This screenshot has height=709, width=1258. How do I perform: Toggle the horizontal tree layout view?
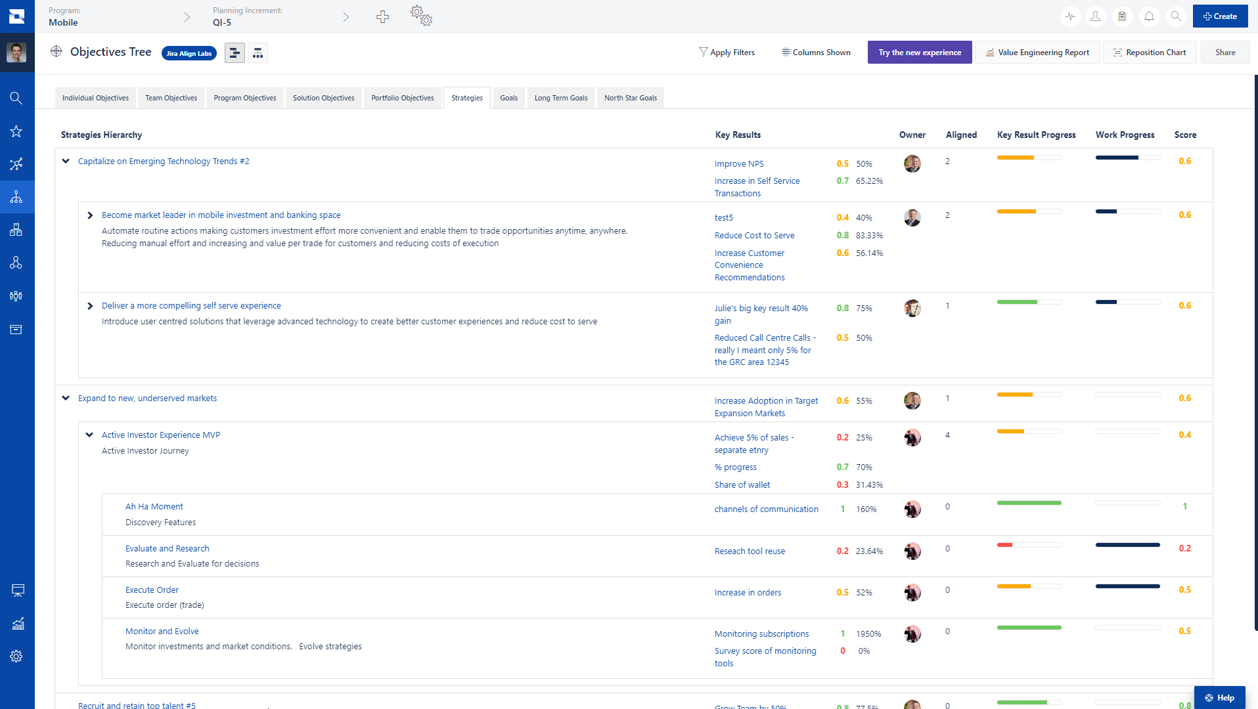tap(235, 53)
